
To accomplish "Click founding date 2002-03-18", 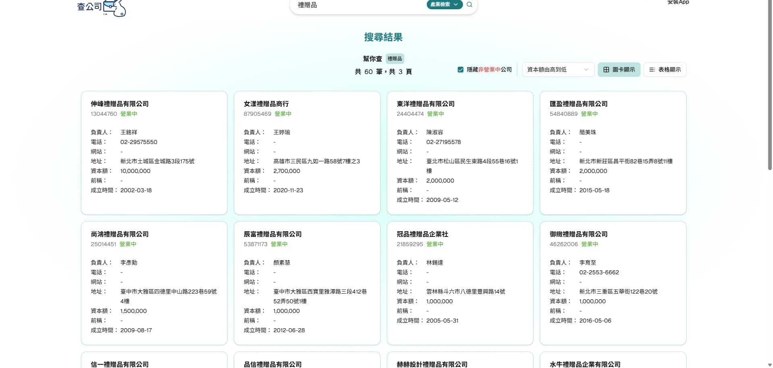I will click(136, 190).
